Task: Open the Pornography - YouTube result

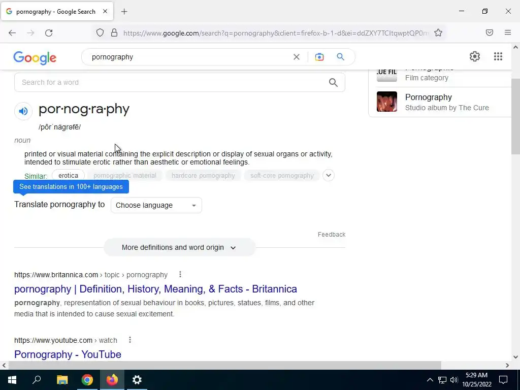Action: [68, 354]
